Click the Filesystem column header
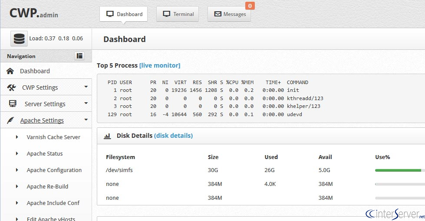The image size is (425, 221). (120, 157)
